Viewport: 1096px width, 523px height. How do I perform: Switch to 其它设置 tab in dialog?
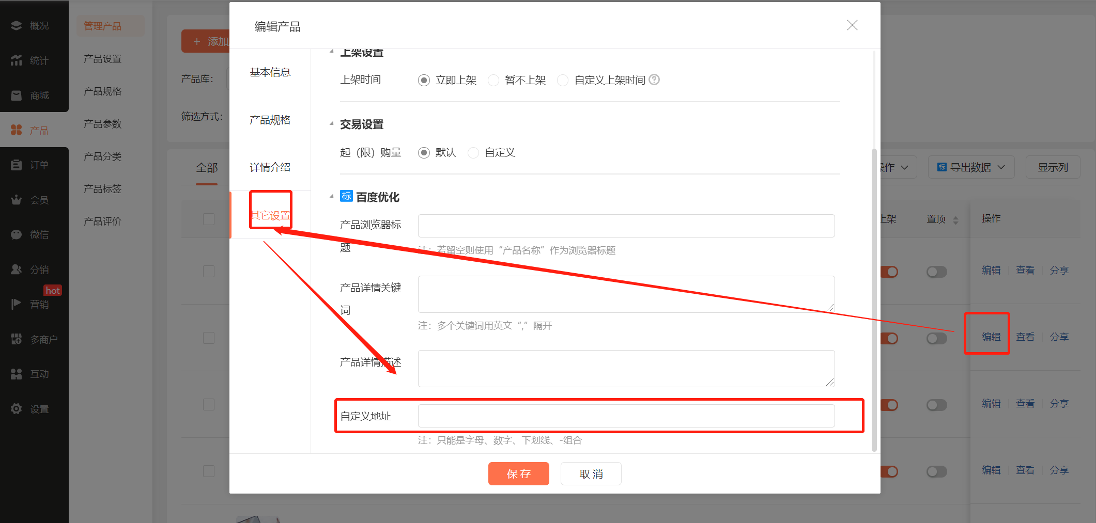coord(270,215)
